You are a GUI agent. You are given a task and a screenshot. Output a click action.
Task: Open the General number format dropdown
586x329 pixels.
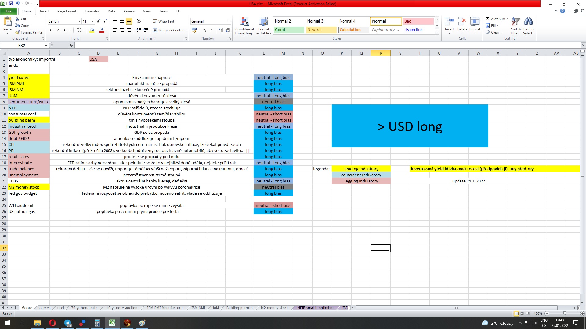tap(229, 21)
